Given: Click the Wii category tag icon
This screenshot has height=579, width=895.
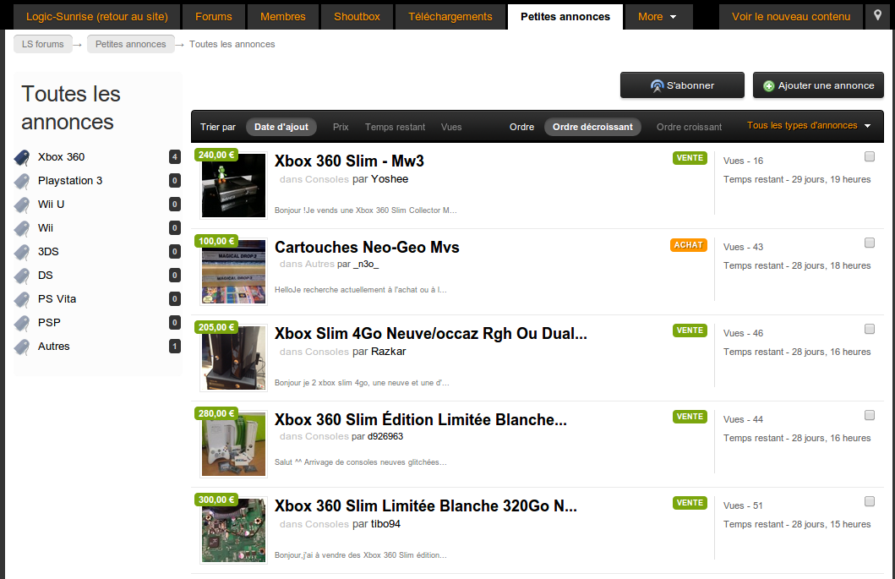Looking at the screenshot, I should (22, 228).
